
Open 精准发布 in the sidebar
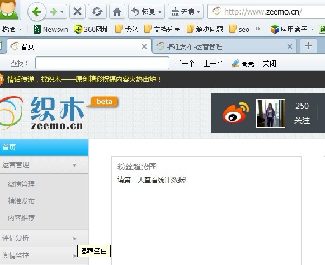tap(21, 201)
